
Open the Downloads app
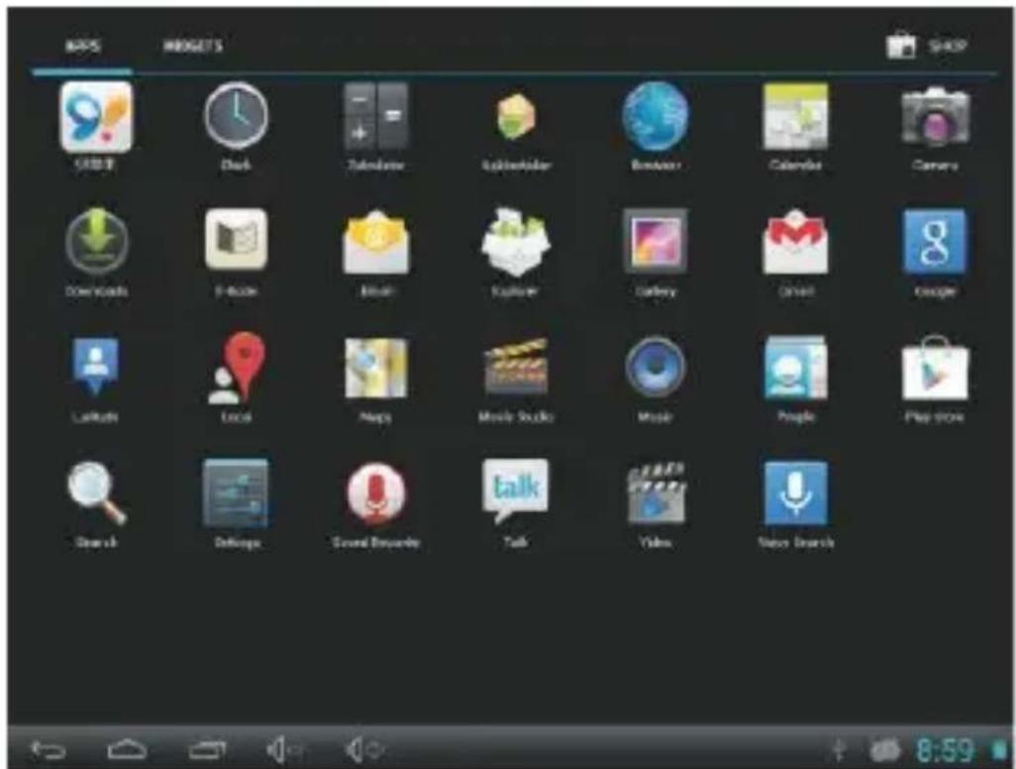click(96, 241)
